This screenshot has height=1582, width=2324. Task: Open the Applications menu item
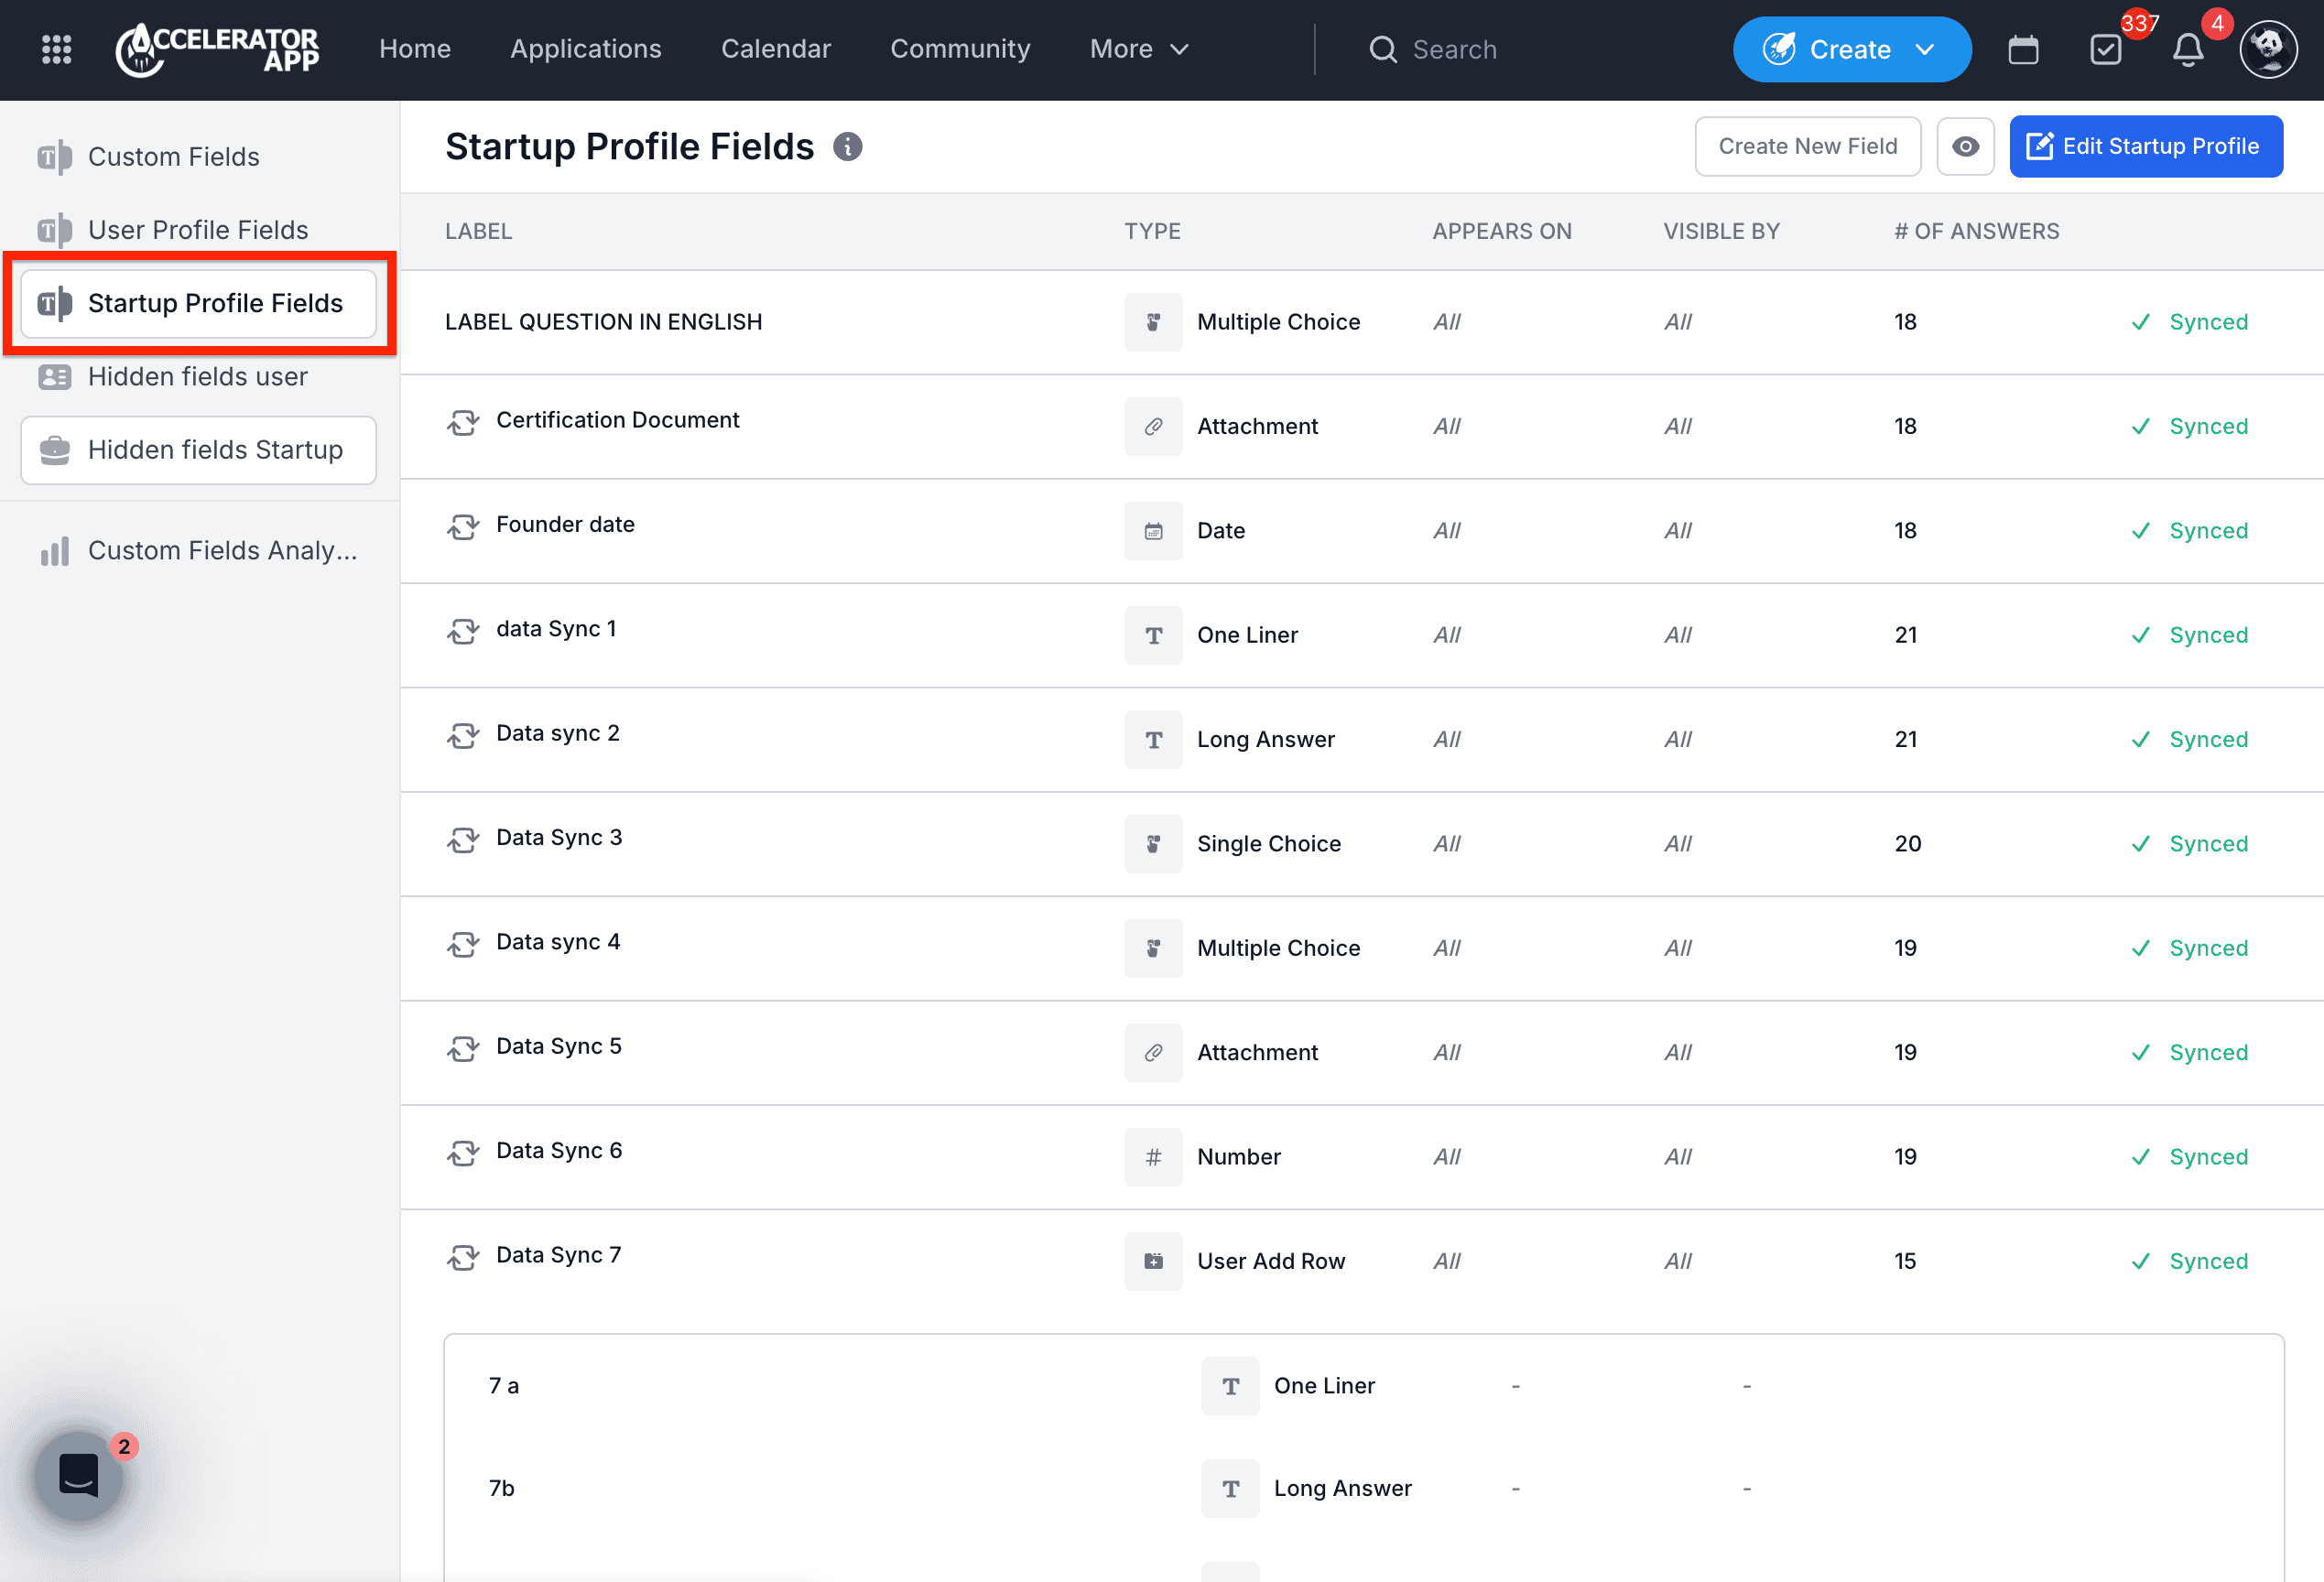click(x=585, y=49)
